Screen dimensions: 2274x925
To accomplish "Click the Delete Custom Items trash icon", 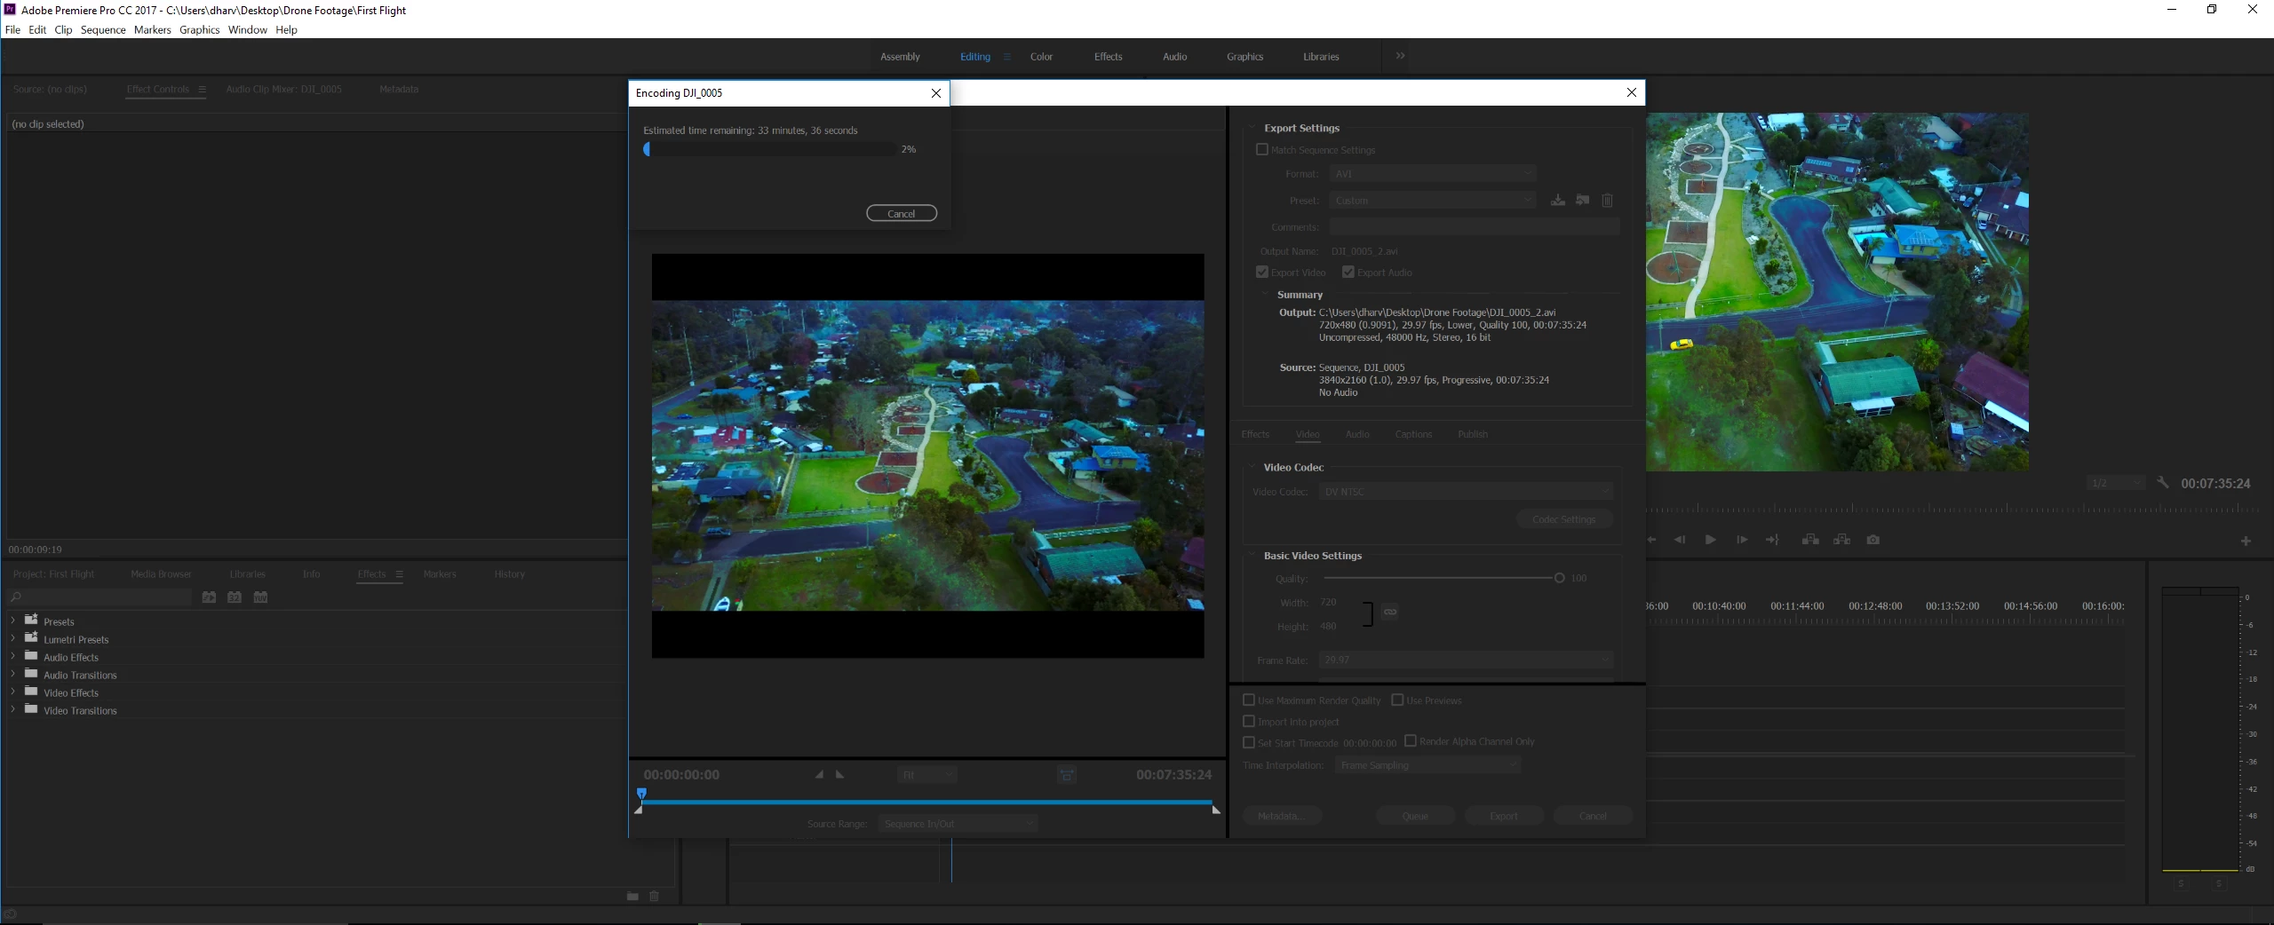I will [655, 897].
